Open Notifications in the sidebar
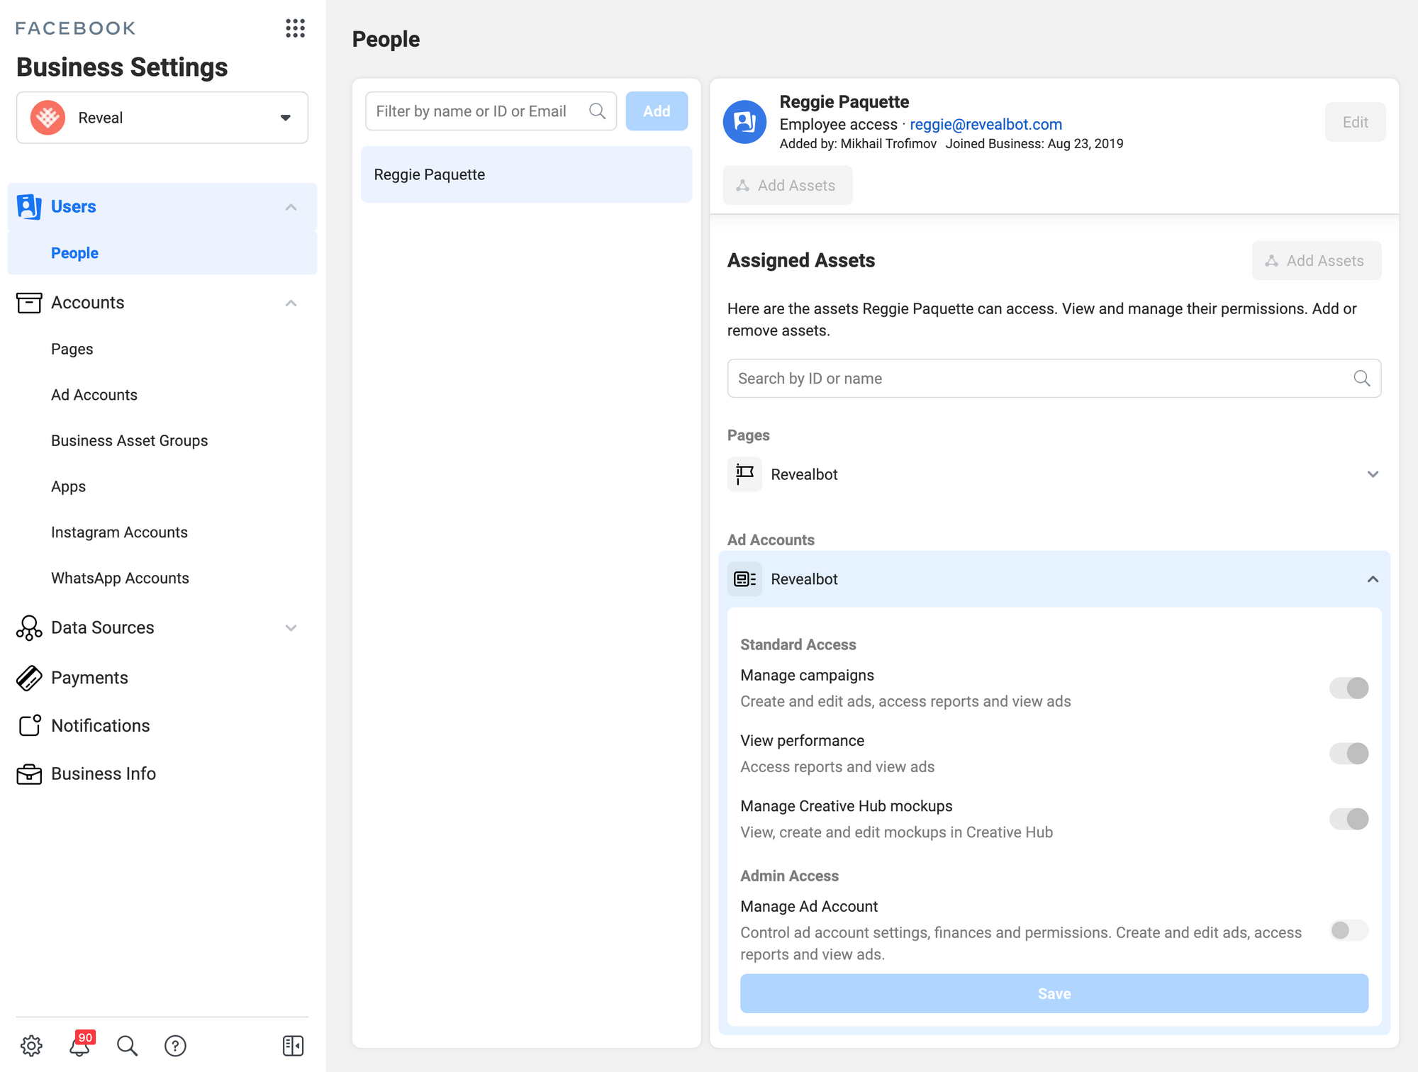The height and width of the screenshot is (1072, 1418). click(x=101, y=726)
